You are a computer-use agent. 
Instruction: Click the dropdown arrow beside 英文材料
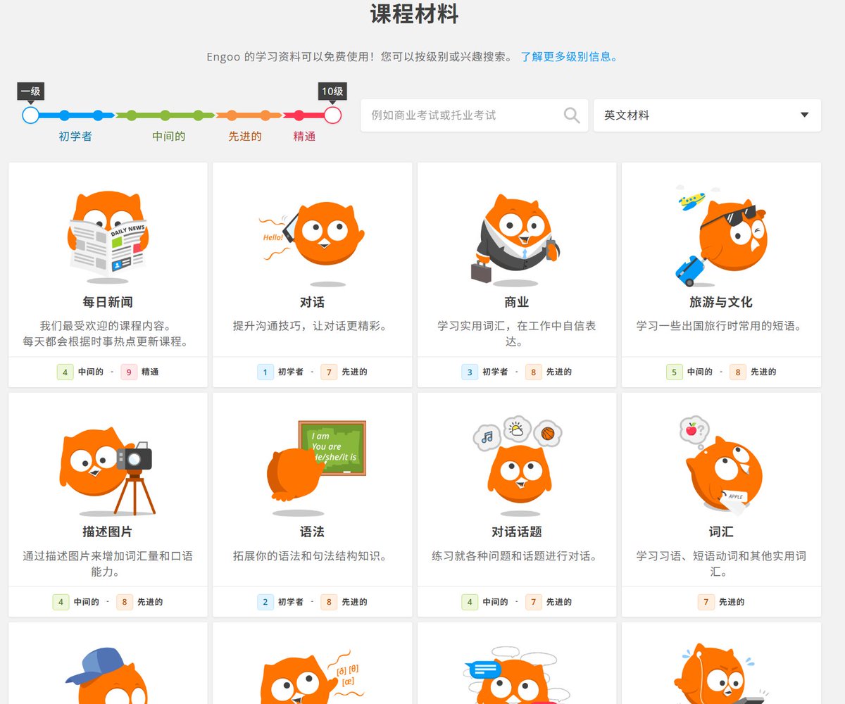(x=805, y=115)
